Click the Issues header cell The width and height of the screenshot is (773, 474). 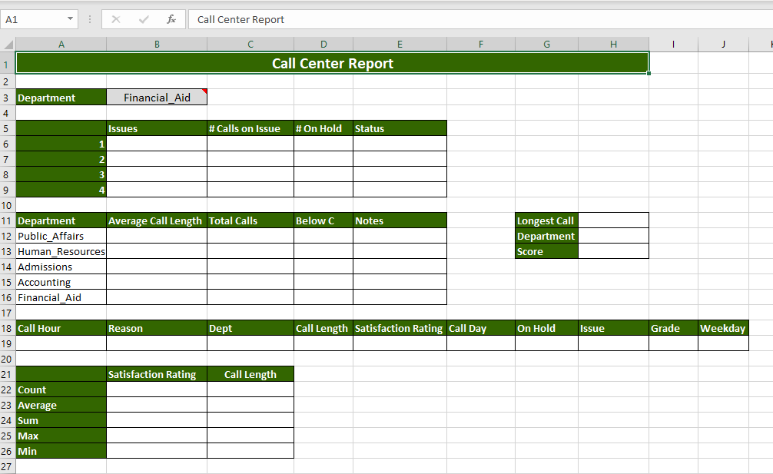tap(157, 128)
